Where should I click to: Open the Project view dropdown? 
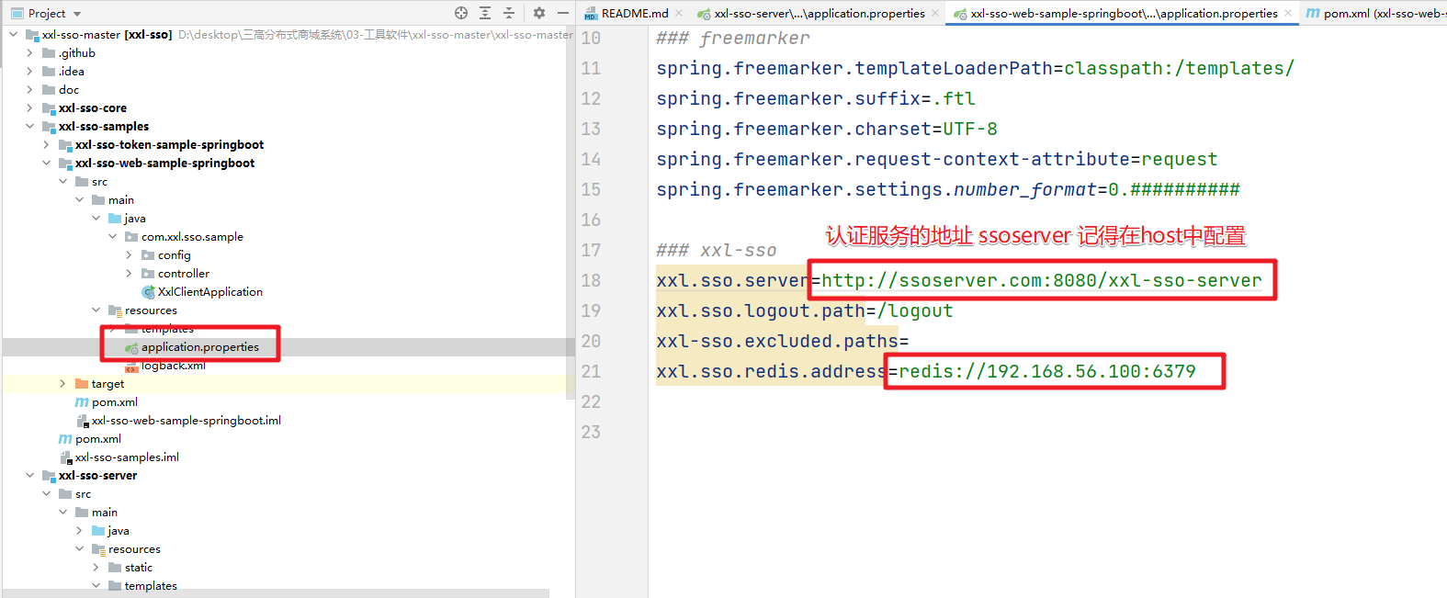[x=77, y=14]
